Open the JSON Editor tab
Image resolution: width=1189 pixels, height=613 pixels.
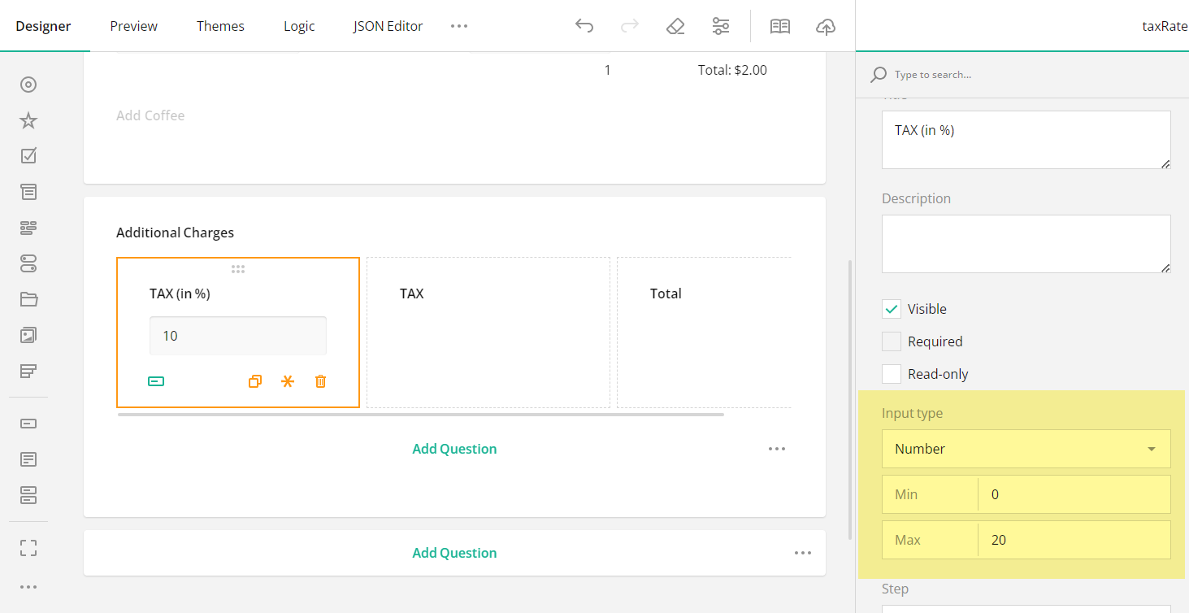click(388, 25)
